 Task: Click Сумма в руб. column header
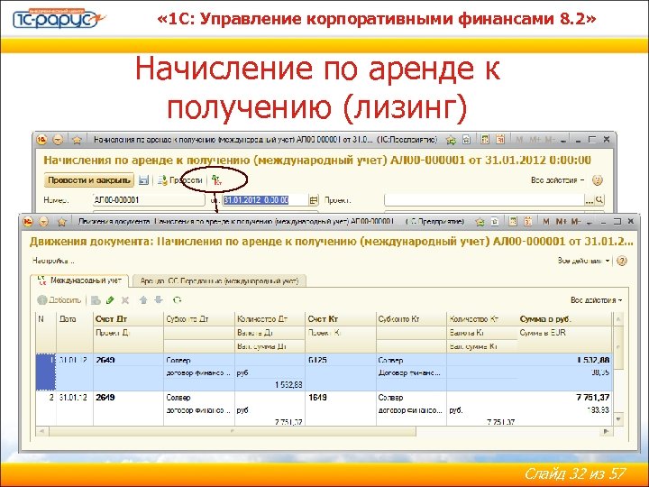[x=564, y=319]
